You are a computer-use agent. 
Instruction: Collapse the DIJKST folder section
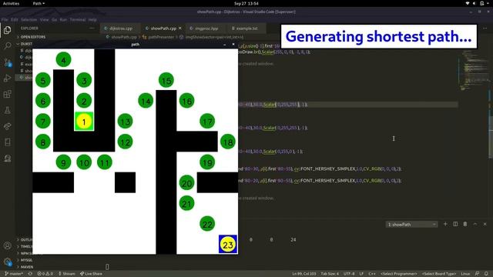coord(25,44)
